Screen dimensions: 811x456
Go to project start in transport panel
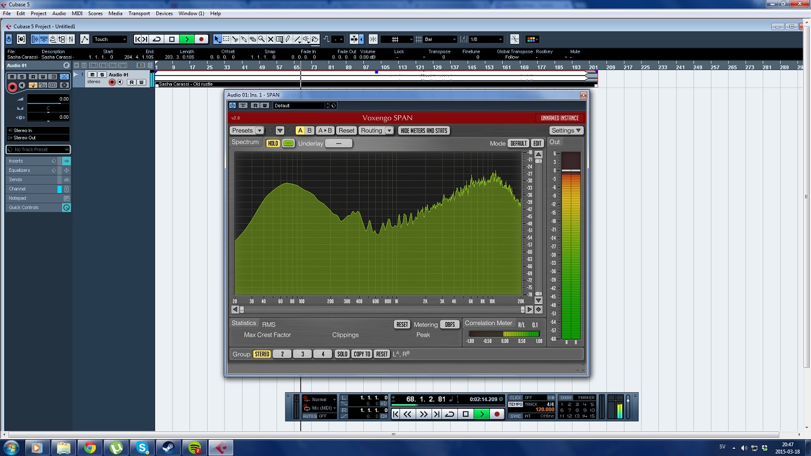396,414
